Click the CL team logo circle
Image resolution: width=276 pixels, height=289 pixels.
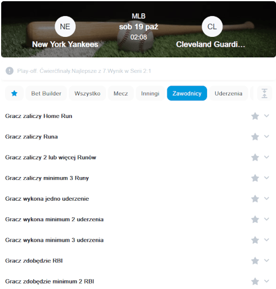click(212, 26)
